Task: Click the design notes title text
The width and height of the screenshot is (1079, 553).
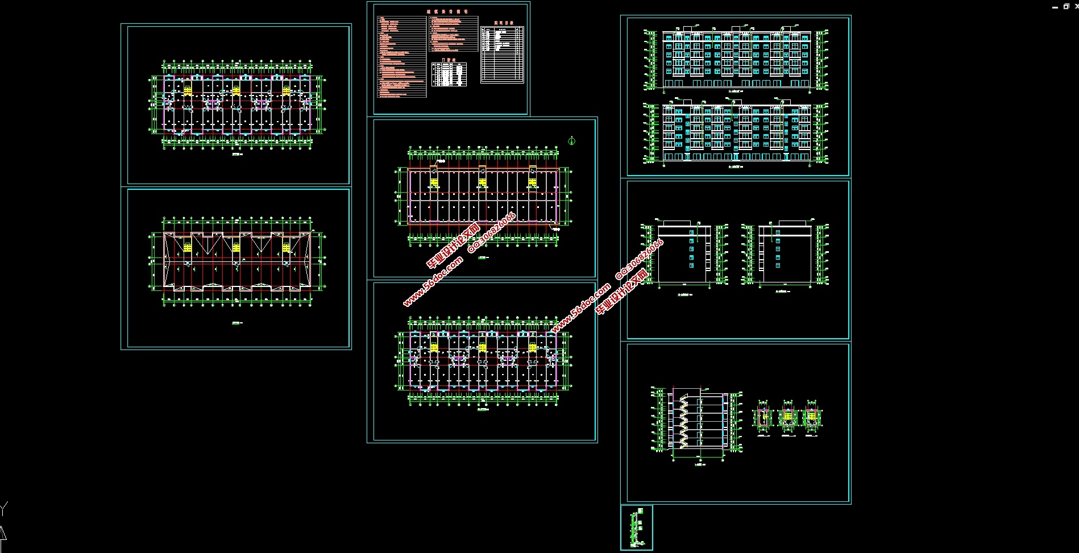Action: pos(447,11)
